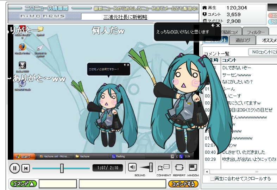
Task: Click the volume slider handle
Action: (x=151, y=167)
